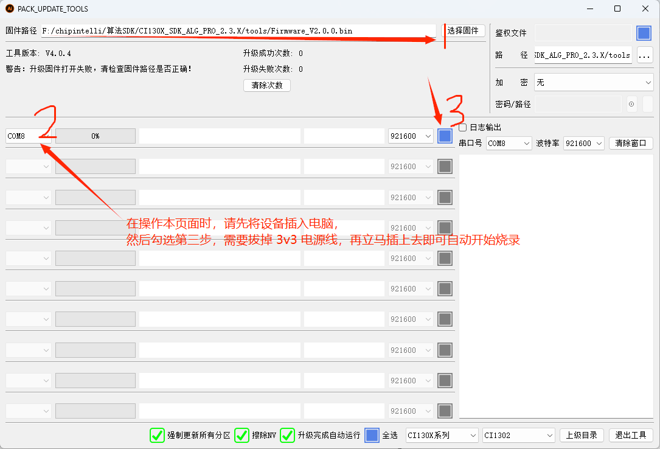Click the ⊙ icon beside 密码/路径 field

tap(631, 104)
